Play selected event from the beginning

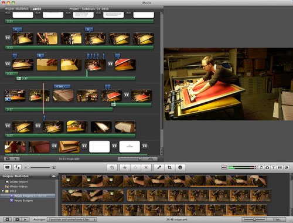[25, 219]
